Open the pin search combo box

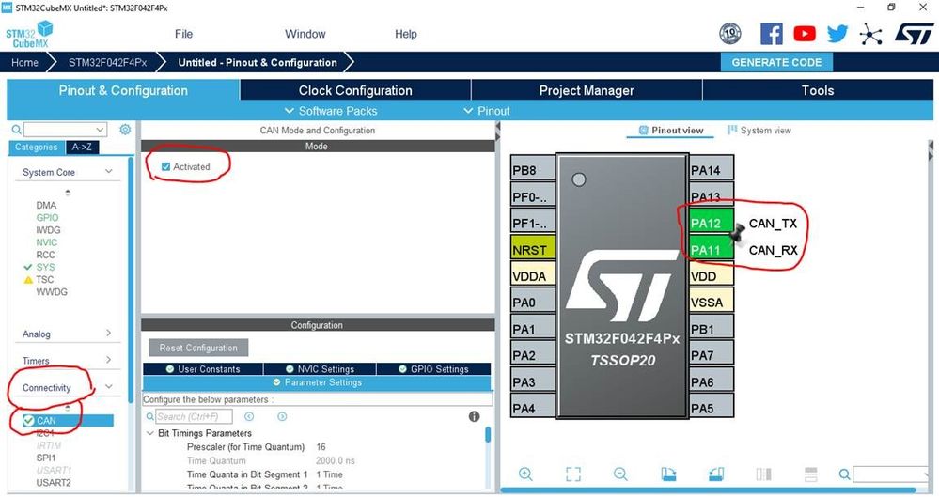[x=891, y=474]
